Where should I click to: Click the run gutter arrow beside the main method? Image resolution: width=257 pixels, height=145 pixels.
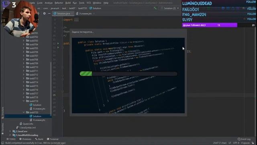click(x=58, y=48)
